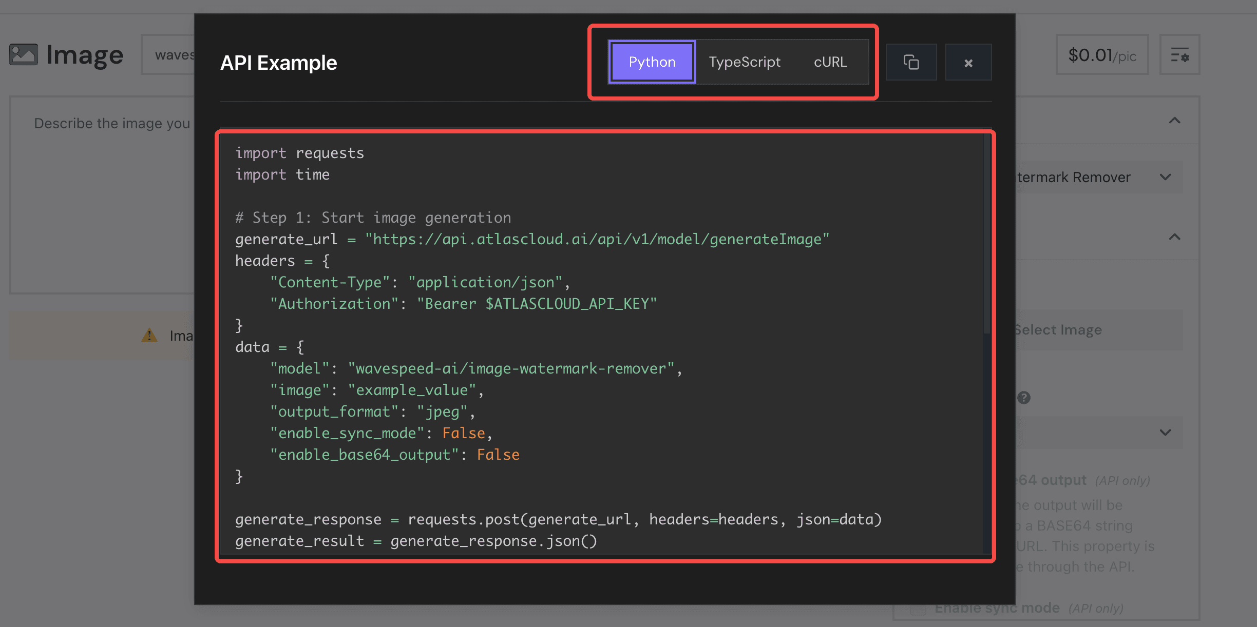Click the Authorization header line

[463, 304]
